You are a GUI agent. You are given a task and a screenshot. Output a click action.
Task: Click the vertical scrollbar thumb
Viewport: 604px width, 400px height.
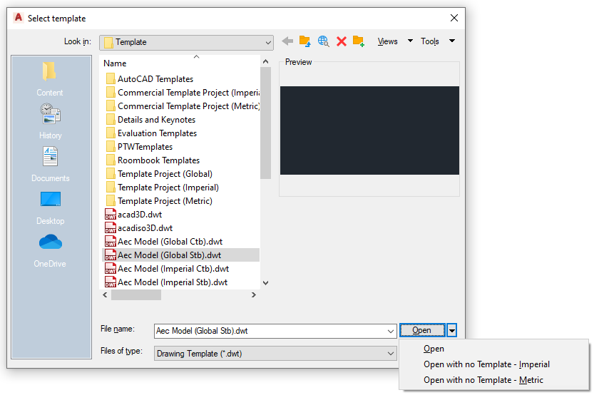265,123
